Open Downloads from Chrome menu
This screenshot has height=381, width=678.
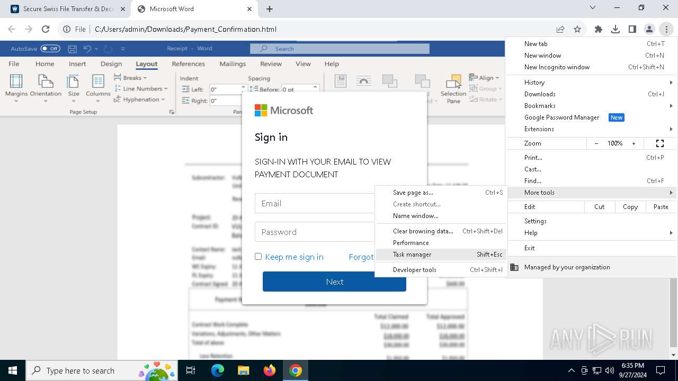(591, 94)
